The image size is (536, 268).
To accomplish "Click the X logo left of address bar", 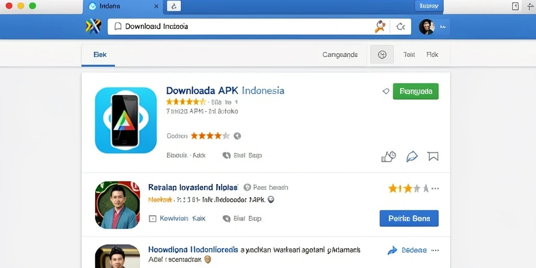I will pos(93,26).
